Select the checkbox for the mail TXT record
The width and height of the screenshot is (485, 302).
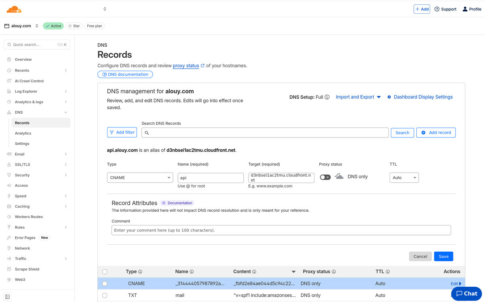(105, 295)
